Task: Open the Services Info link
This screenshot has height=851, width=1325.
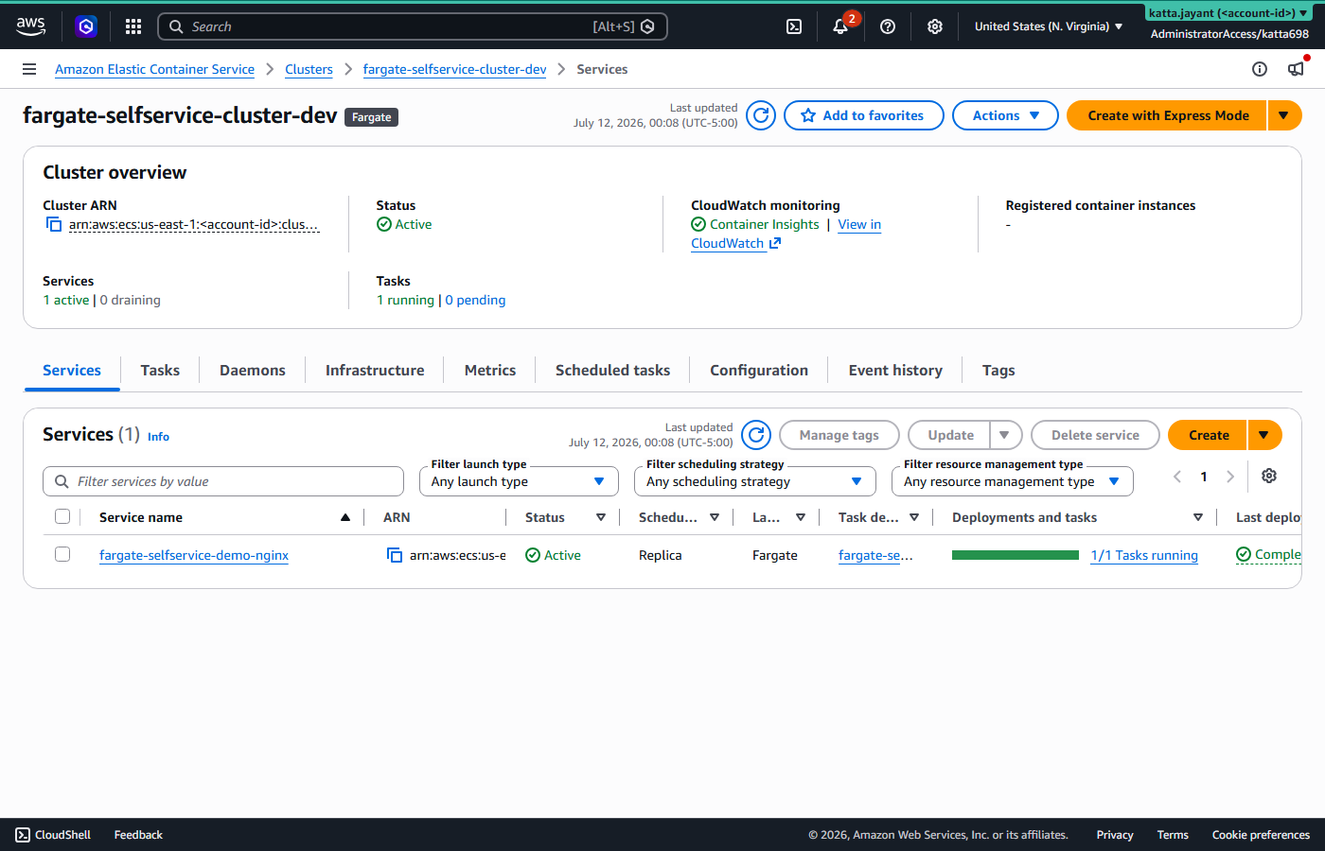Action: [x=158, y=437]
